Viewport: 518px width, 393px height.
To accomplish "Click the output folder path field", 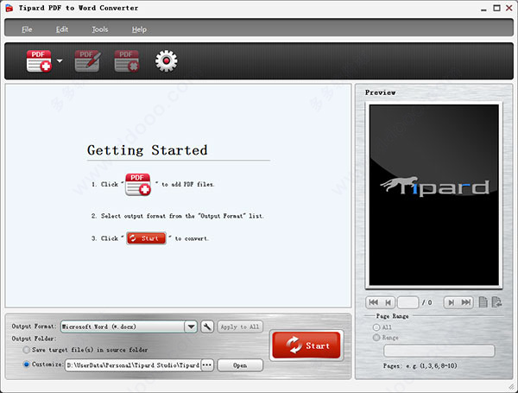I will 133,365.
